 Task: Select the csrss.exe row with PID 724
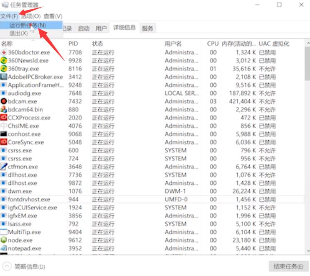[152, 158]
